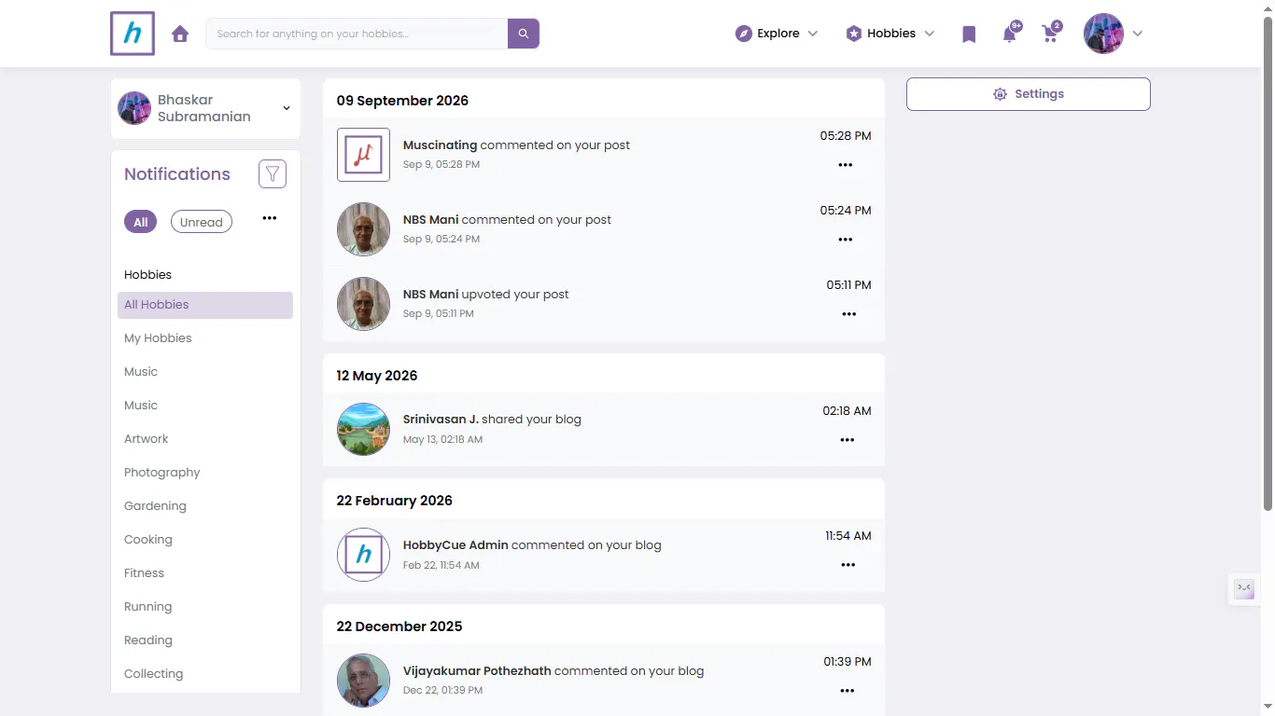This screenshot has width=1275, height=716.
Task: Open the Hobbies menu label
Action: [891, 34]
